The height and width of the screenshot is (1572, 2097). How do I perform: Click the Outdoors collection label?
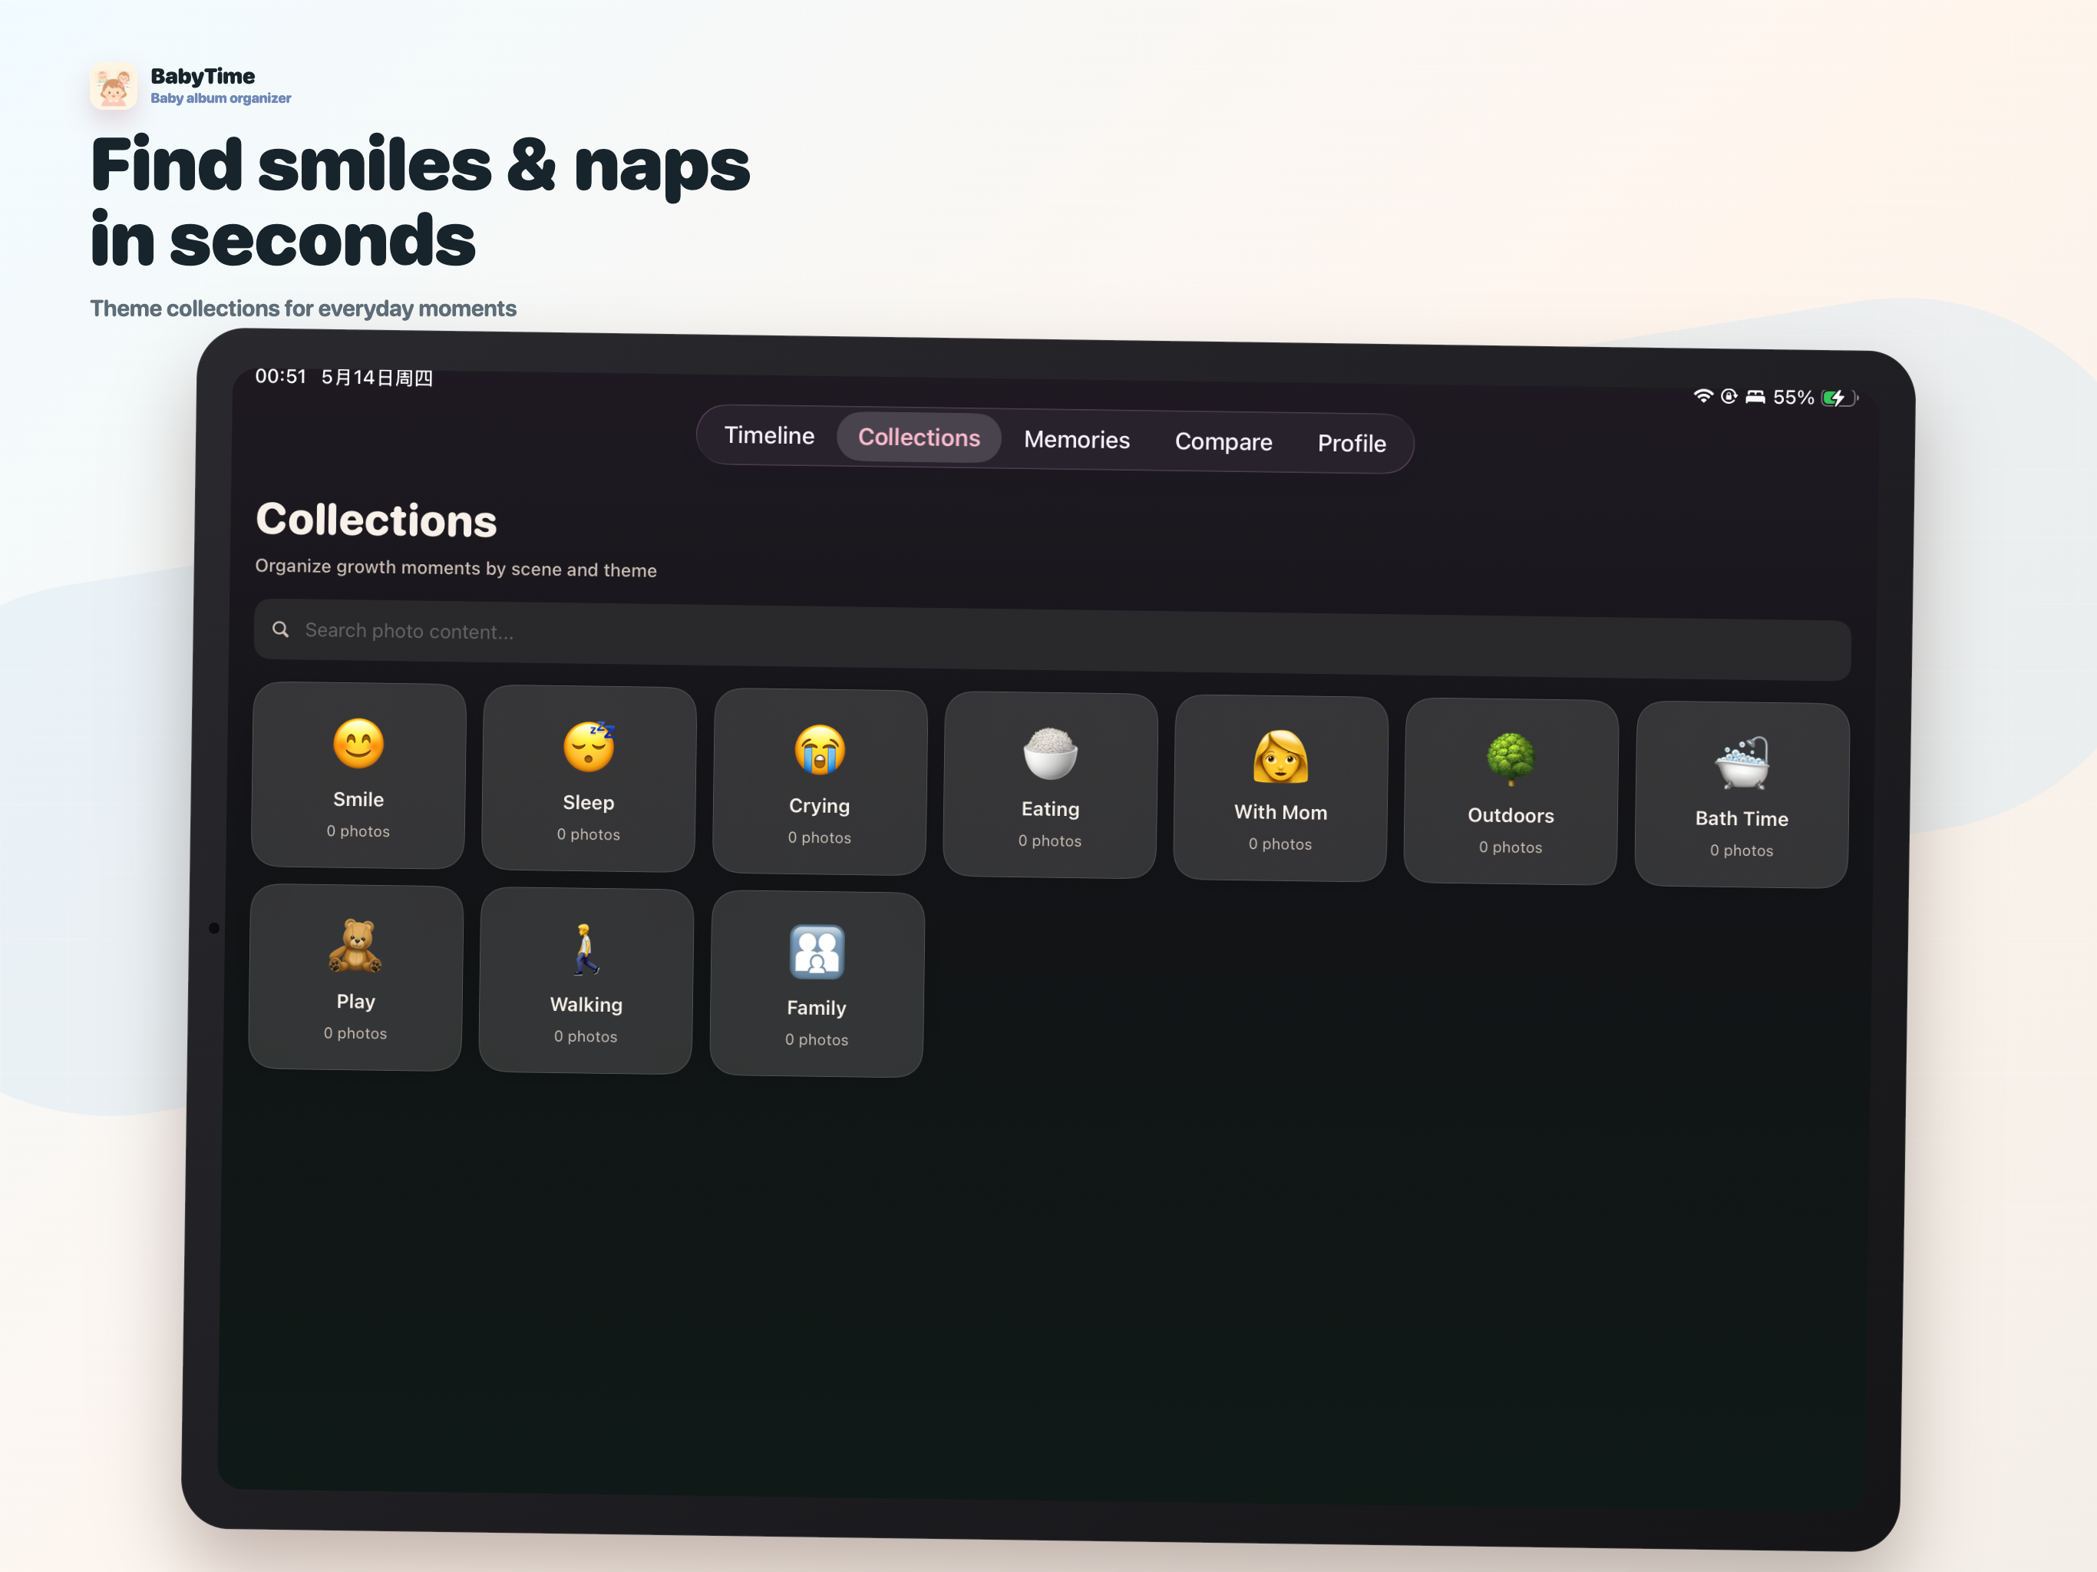(1511, 815)
